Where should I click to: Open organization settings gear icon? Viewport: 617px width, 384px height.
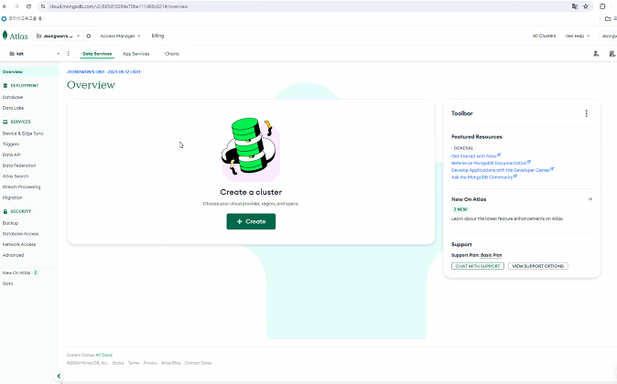pos(89,36)
